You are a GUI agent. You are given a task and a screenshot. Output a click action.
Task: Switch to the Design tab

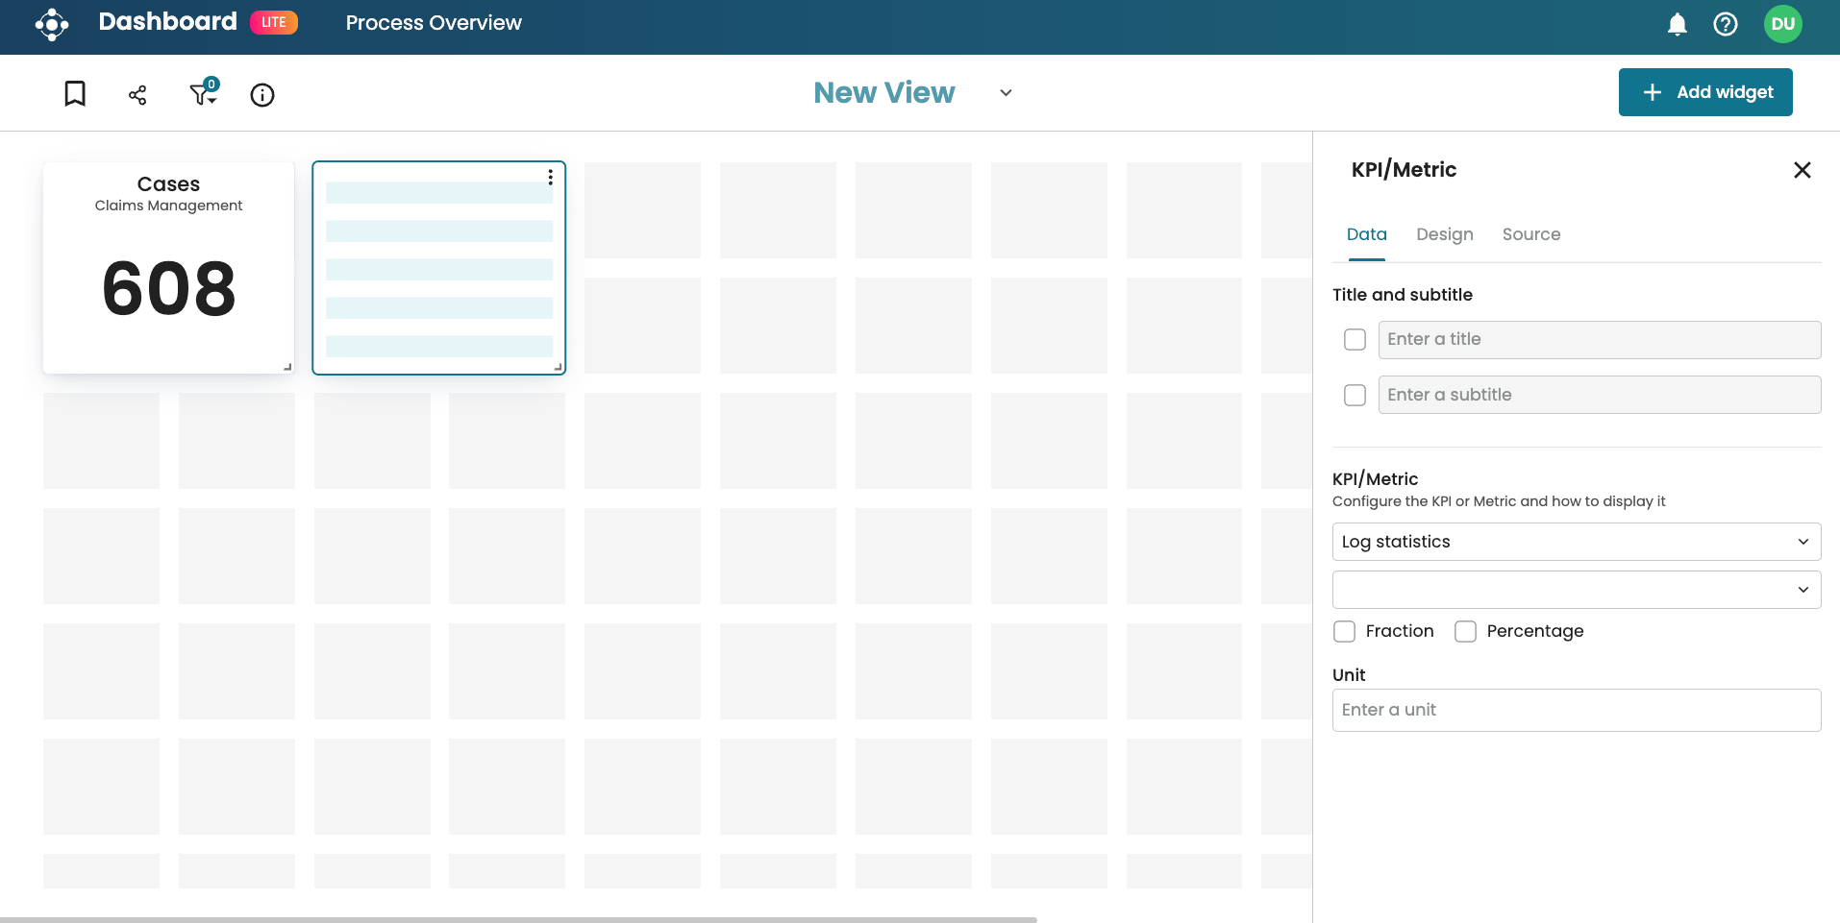1444,234
